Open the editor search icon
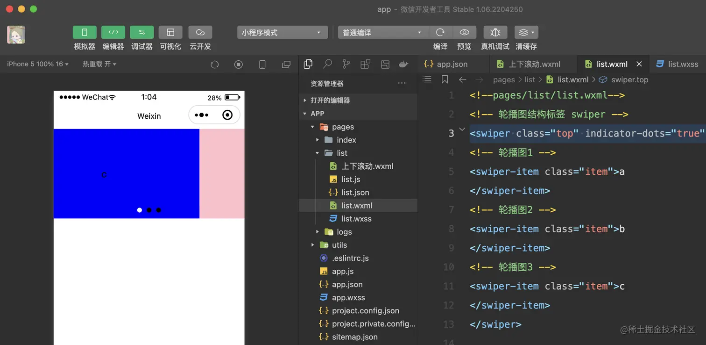The width and height of the screenshot is (706, 345). tap(327, 64)
